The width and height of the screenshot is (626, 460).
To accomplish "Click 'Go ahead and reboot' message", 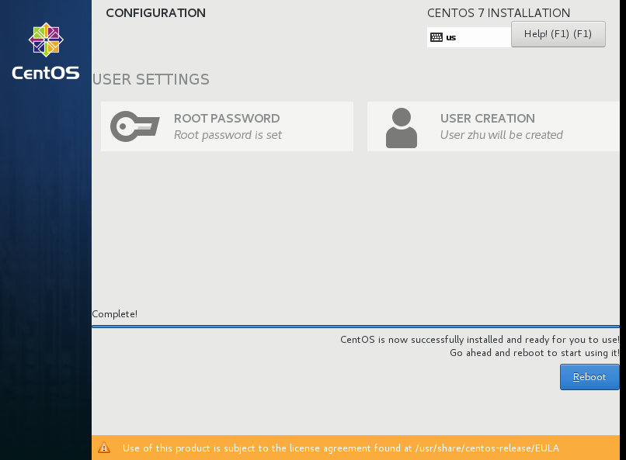I will [x=534, y=353].
